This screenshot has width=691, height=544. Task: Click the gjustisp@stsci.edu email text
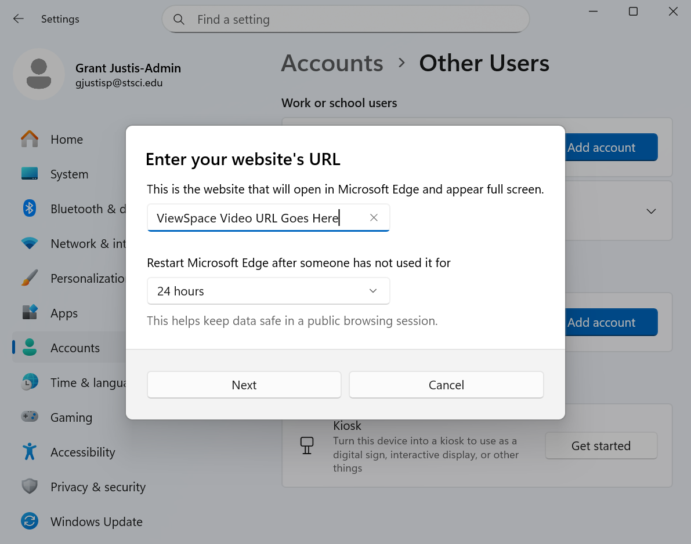coord(119,83)
